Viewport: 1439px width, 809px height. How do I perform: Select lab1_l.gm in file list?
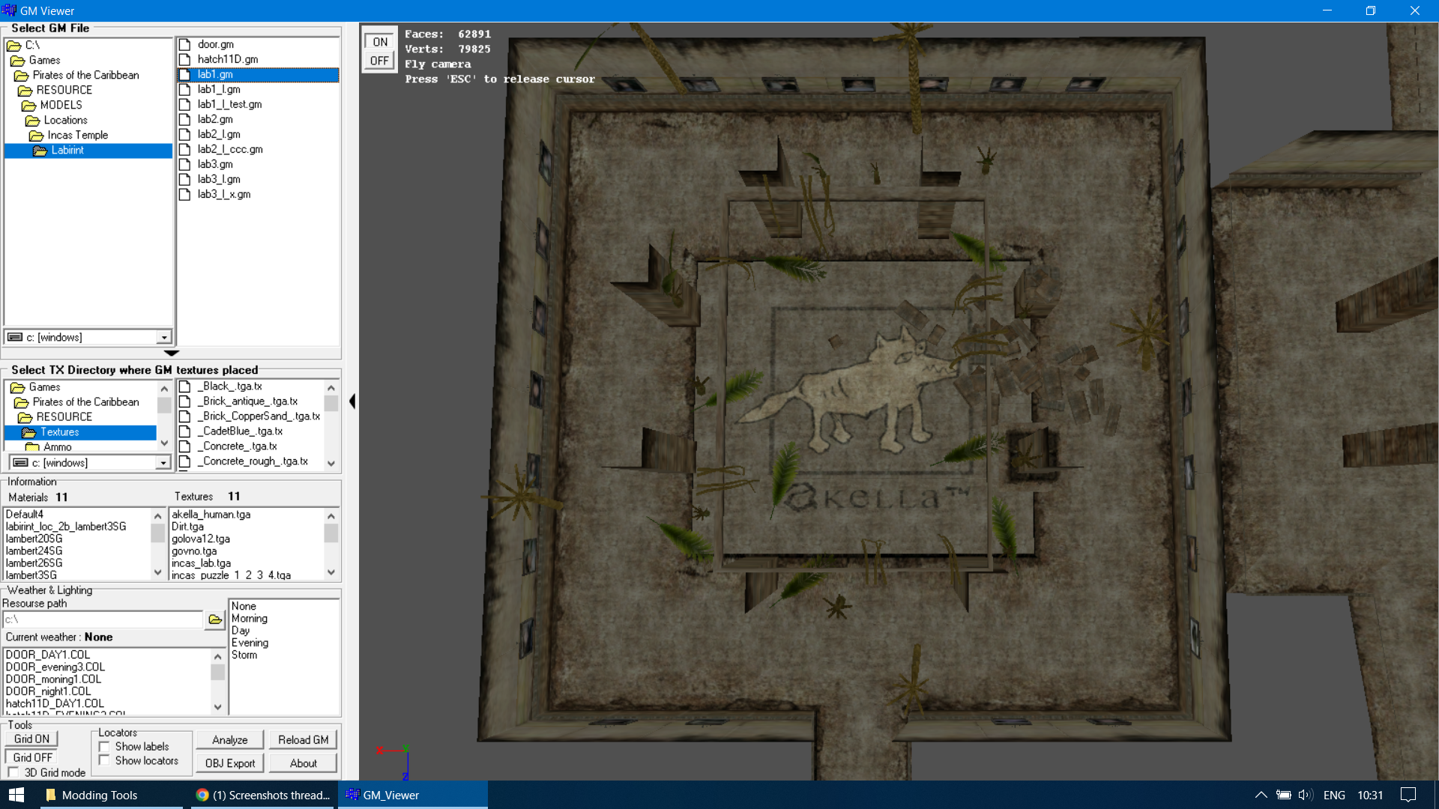coord(219,89)
